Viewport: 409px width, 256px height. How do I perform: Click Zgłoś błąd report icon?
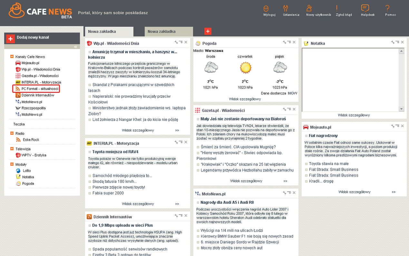coord(337,8)
